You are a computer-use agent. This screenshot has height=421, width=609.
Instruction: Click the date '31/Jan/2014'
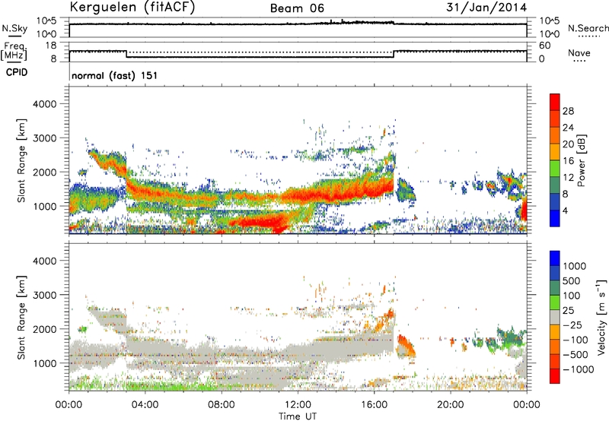(x=486, y=8)
